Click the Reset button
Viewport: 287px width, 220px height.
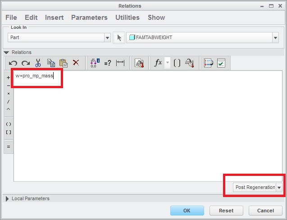point(226,211)
